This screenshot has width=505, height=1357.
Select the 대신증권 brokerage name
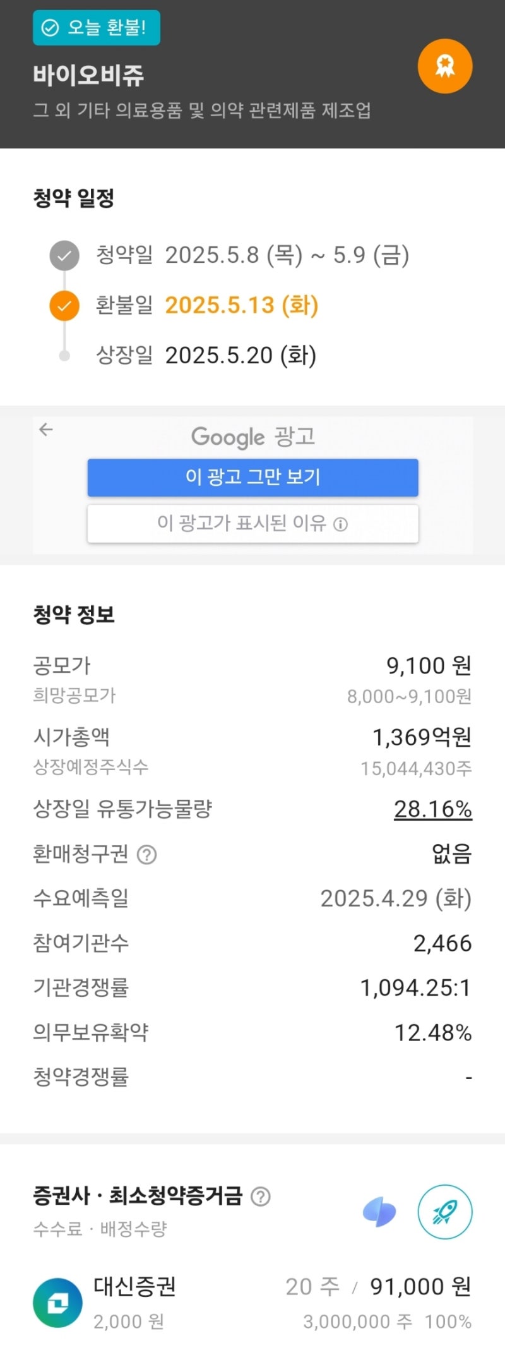point(135,1286)
